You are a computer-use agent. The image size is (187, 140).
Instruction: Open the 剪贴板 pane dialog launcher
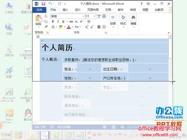(48, 33)
